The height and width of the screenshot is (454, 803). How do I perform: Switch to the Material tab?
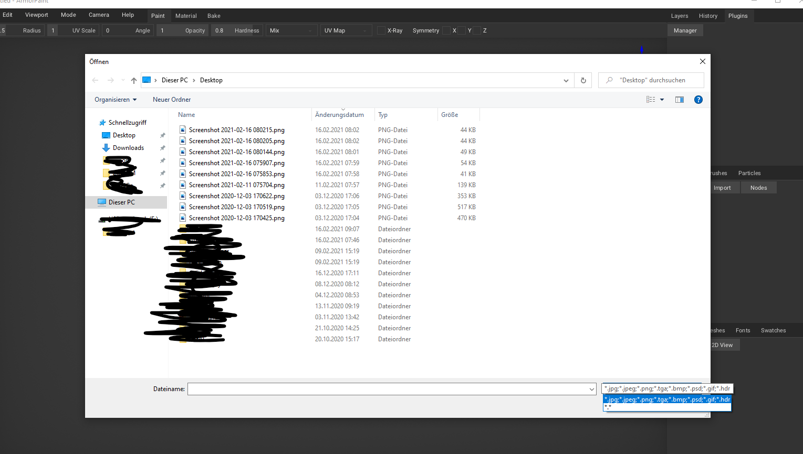(x=186, y=16)
